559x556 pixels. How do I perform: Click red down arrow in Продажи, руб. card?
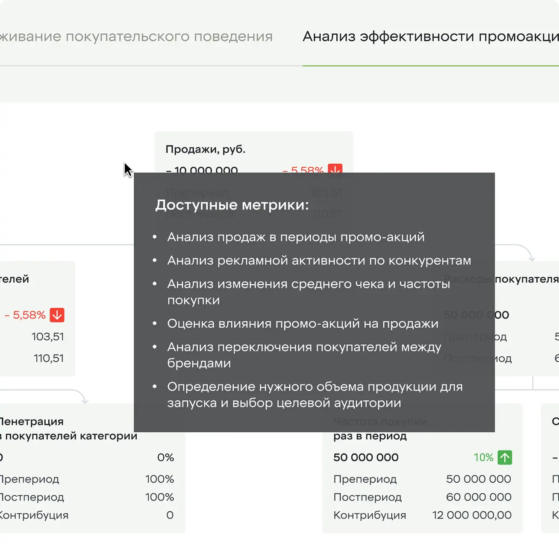[x=335, y=169]
